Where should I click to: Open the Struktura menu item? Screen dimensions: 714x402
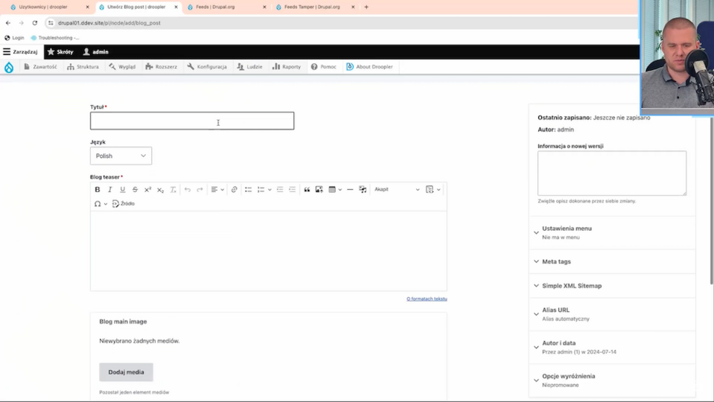(x=83, y=66)
